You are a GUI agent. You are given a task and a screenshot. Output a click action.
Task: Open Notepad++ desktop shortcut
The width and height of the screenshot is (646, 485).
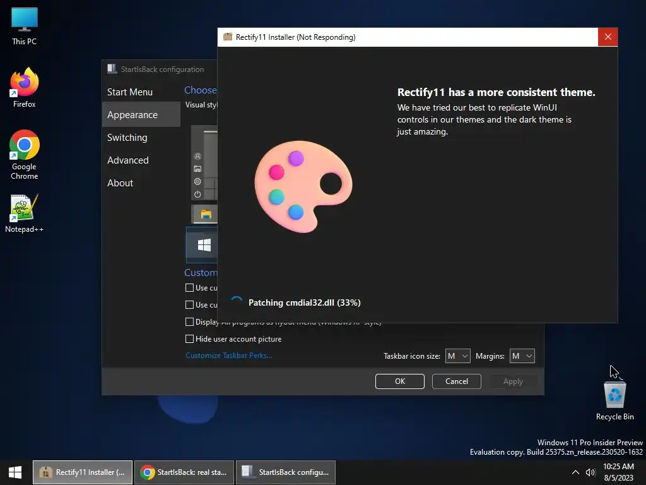pos(25,213)
